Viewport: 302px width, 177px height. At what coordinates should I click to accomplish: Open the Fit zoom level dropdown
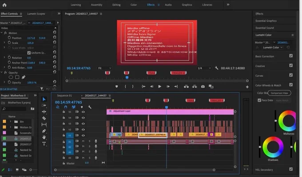click(104, 68)
